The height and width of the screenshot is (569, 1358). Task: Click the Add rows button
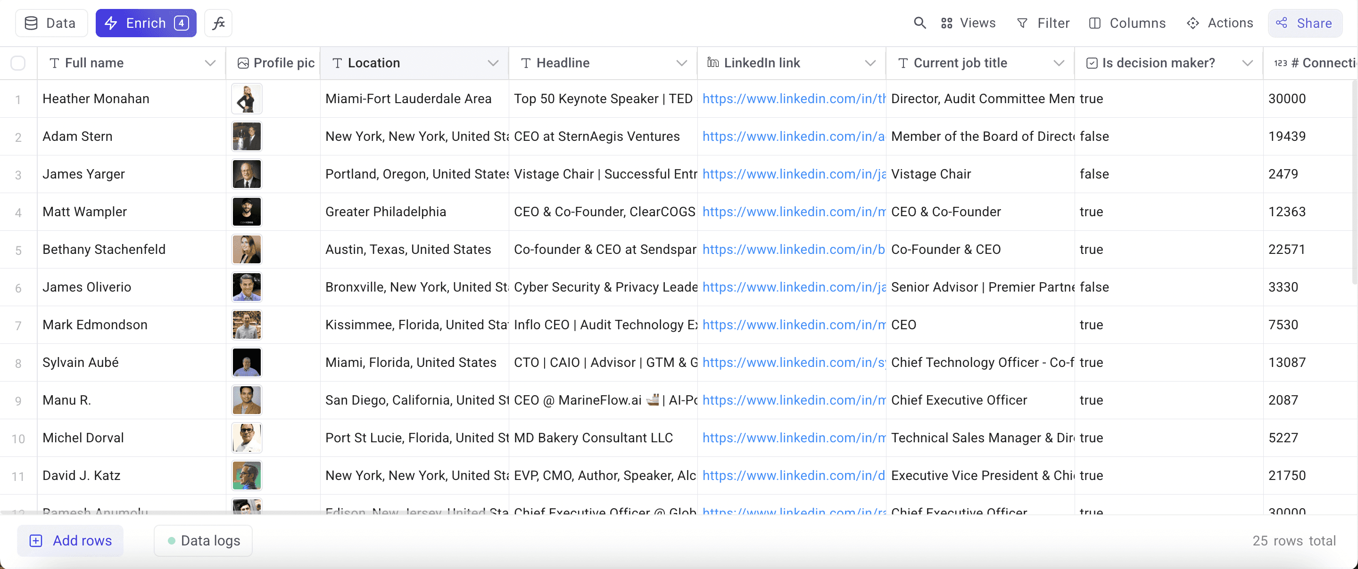(x=71, y=540)
